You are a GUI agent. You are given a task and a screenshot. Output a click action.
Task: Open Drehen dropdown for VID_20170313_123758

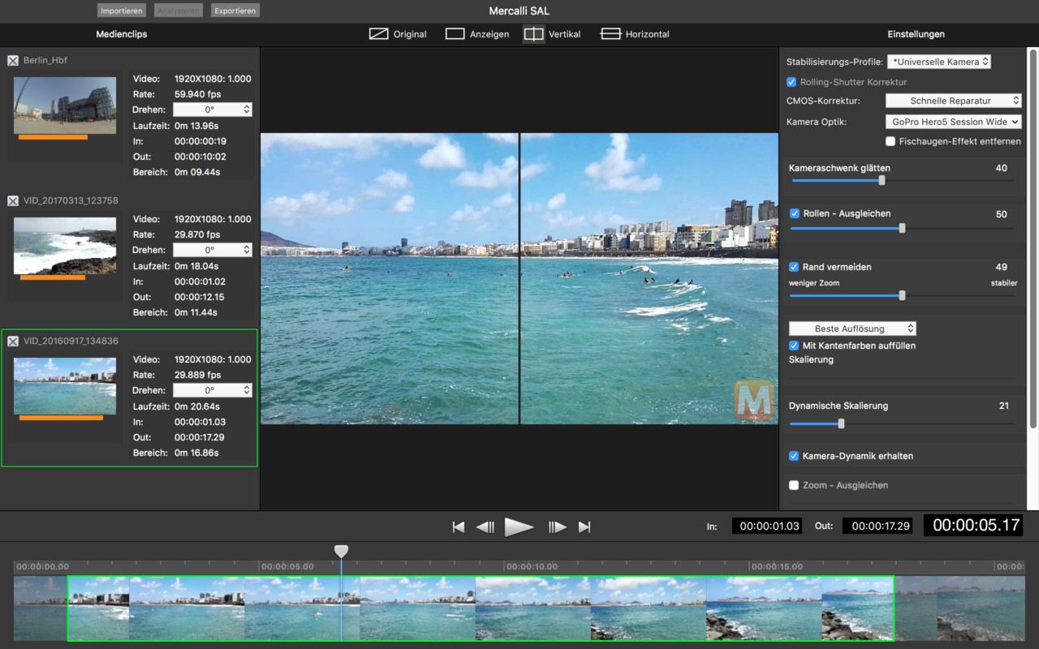coord(213,250)
